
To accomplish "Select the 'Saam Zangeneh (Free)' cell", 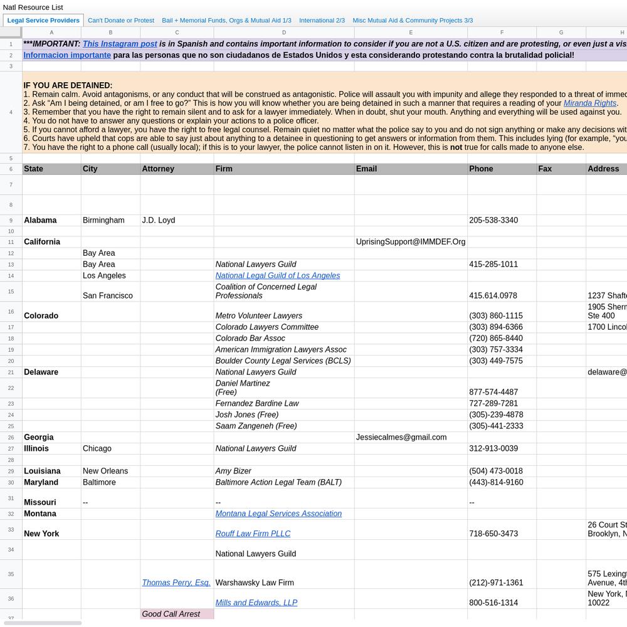I will point(284,426).
